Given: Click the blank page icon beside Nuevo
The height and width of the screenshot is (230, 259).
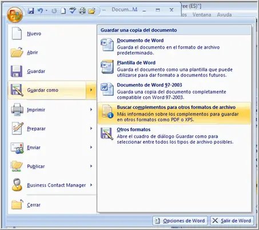Looking at the screenshot, I should [17, 33].
